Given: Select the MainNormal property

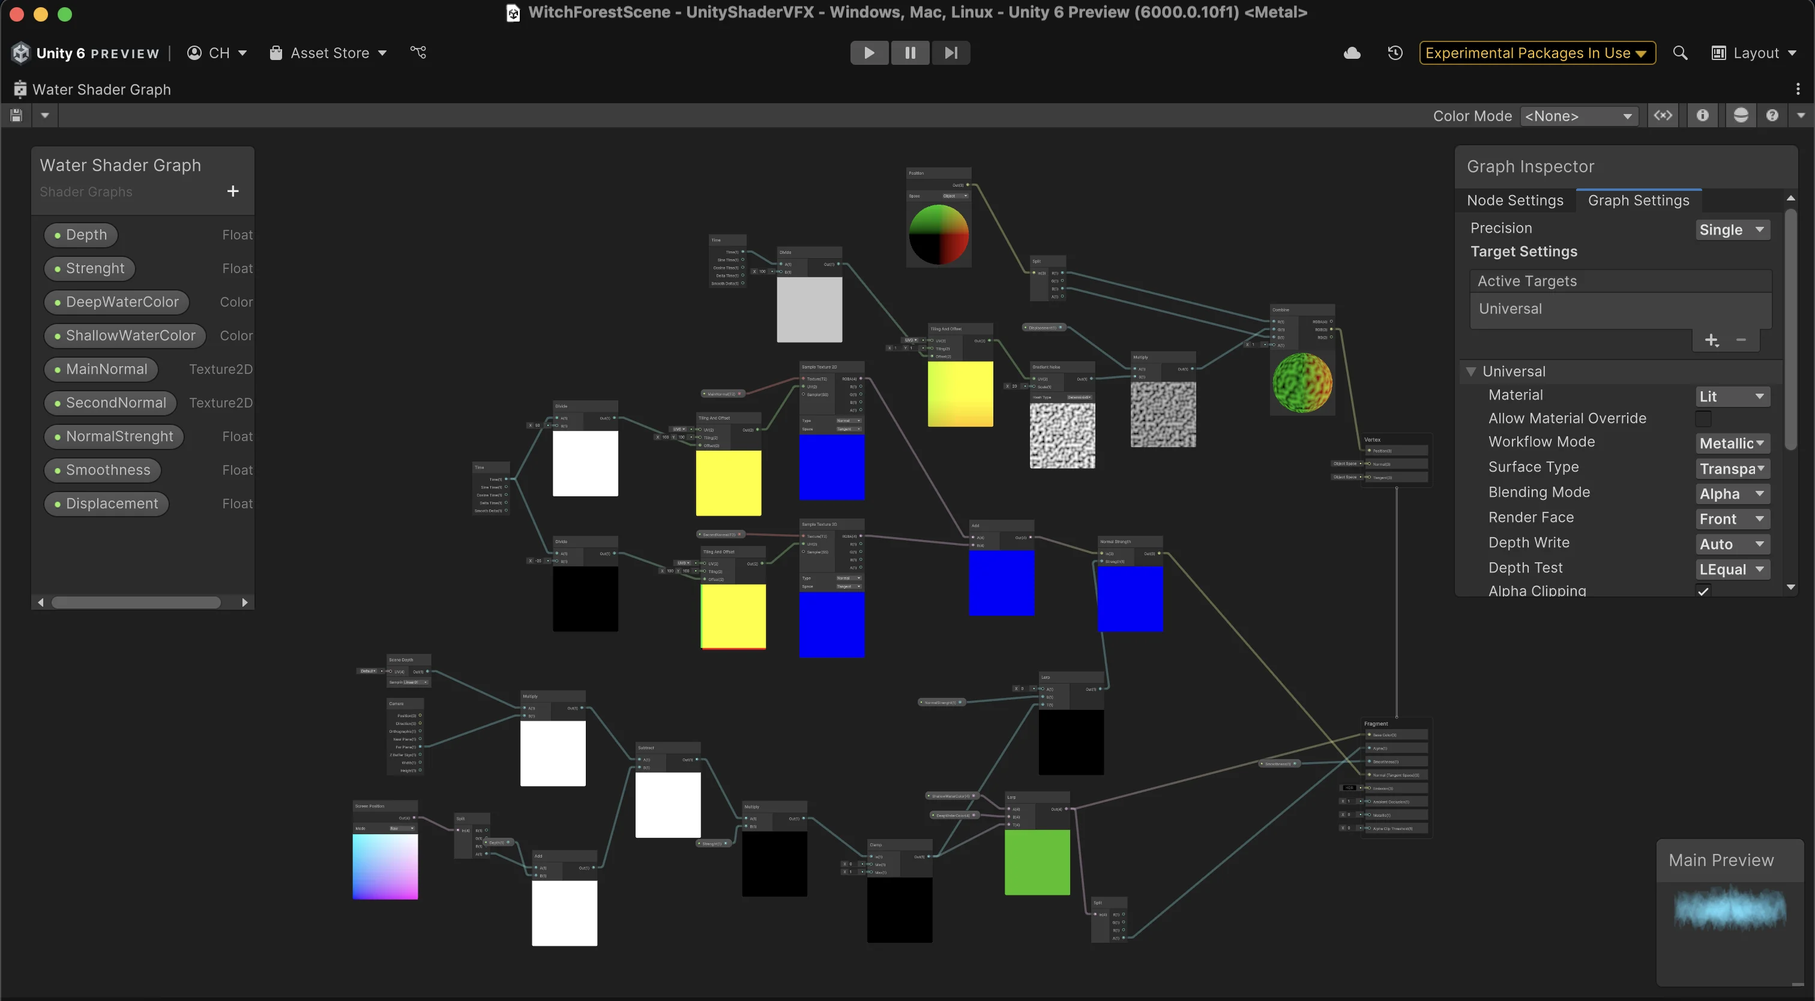Looking at the screenshot, I should point(101,370).
